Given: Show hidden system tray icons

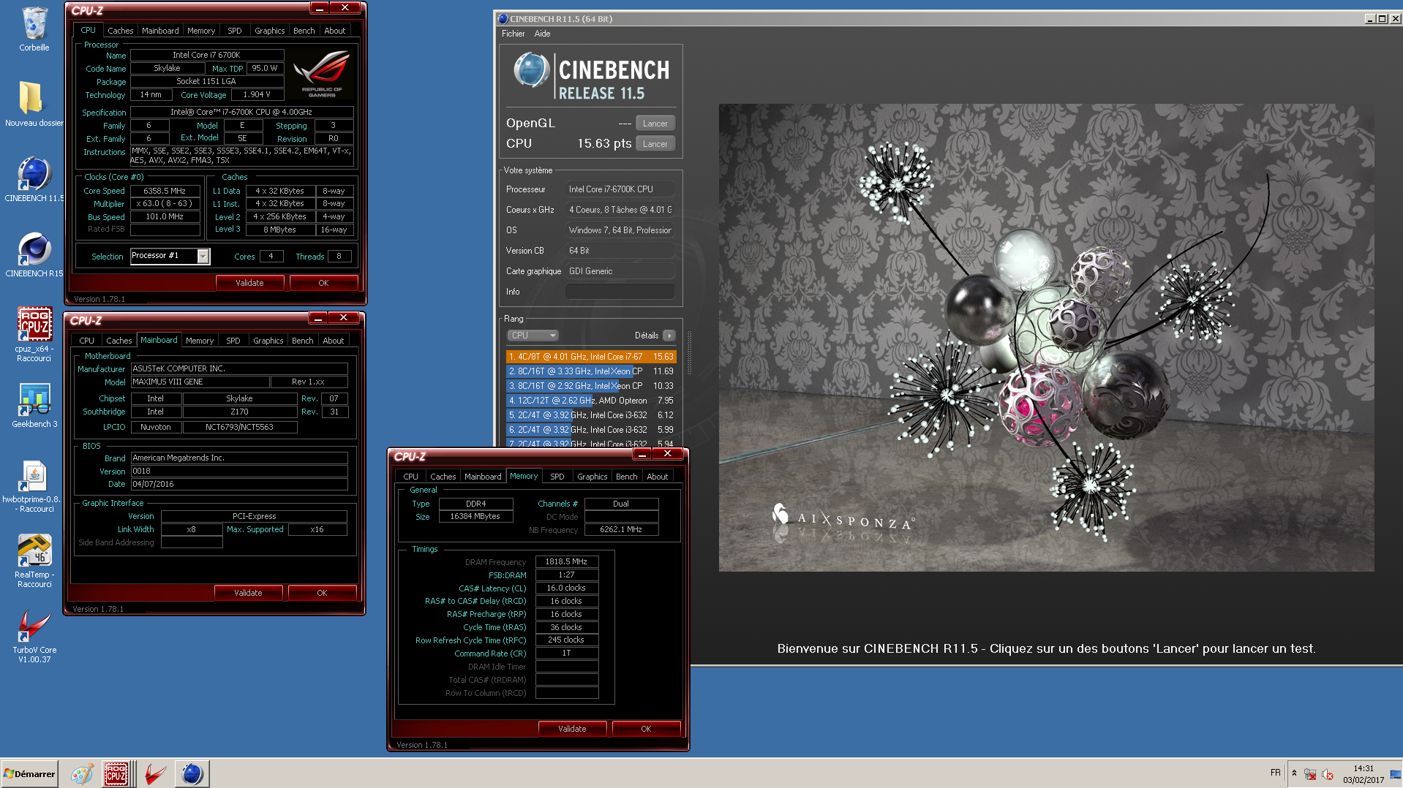Looking at the screenshot, I should 1294,773.
